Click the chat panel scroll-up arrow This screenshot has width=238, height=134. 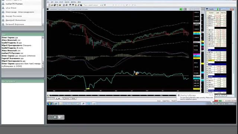43,37
